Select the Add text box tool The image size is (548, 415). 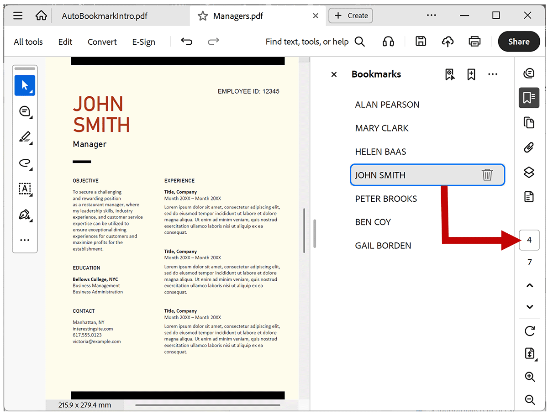tap(25, 189)
